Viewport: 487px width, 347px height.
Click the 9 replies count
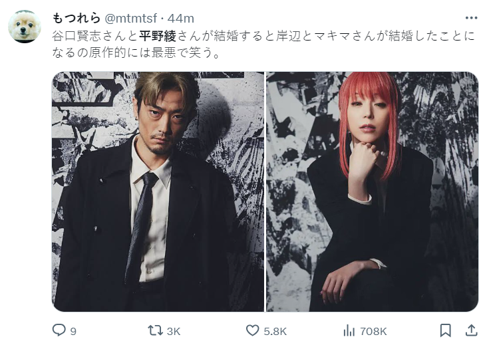pyautogui.click(x=73, y=332)
